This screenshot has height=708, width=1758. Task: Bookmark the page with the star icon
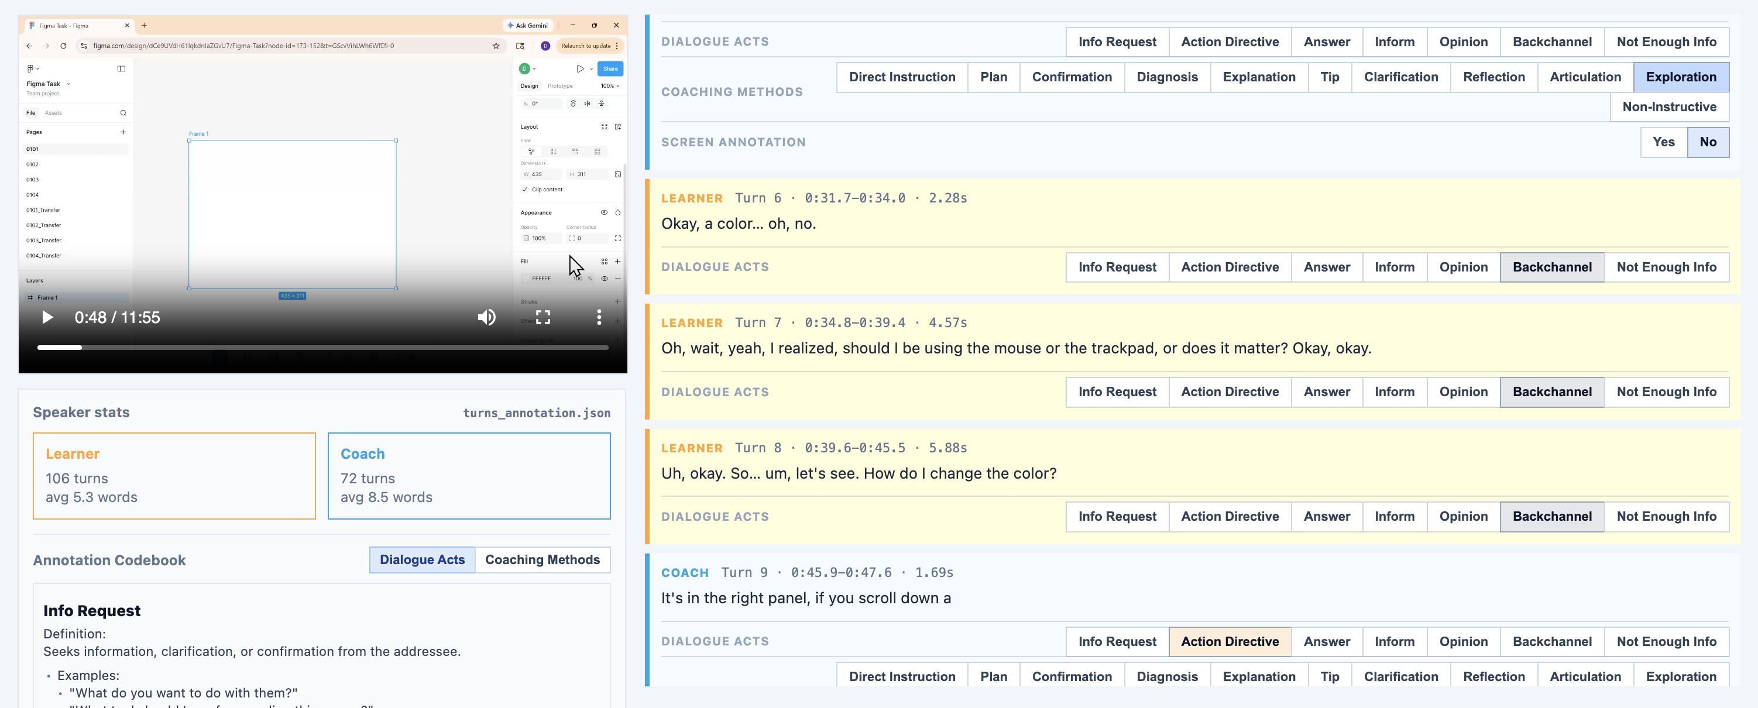tap(496, 46)
